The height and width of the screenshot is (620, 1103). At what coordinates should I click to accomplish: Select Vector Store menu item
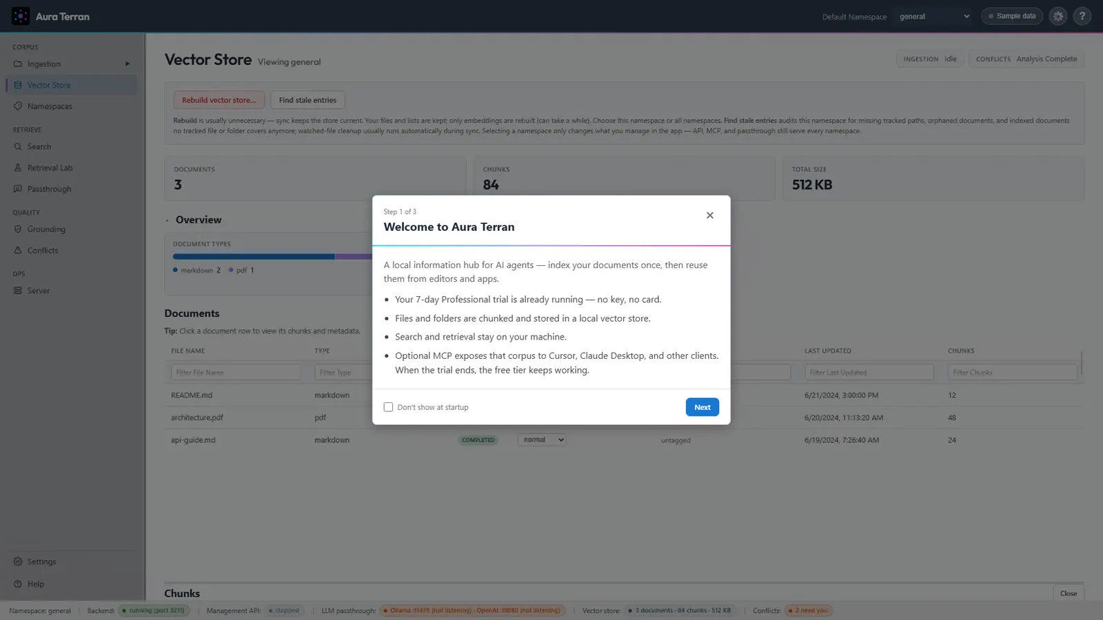[72, 85]
